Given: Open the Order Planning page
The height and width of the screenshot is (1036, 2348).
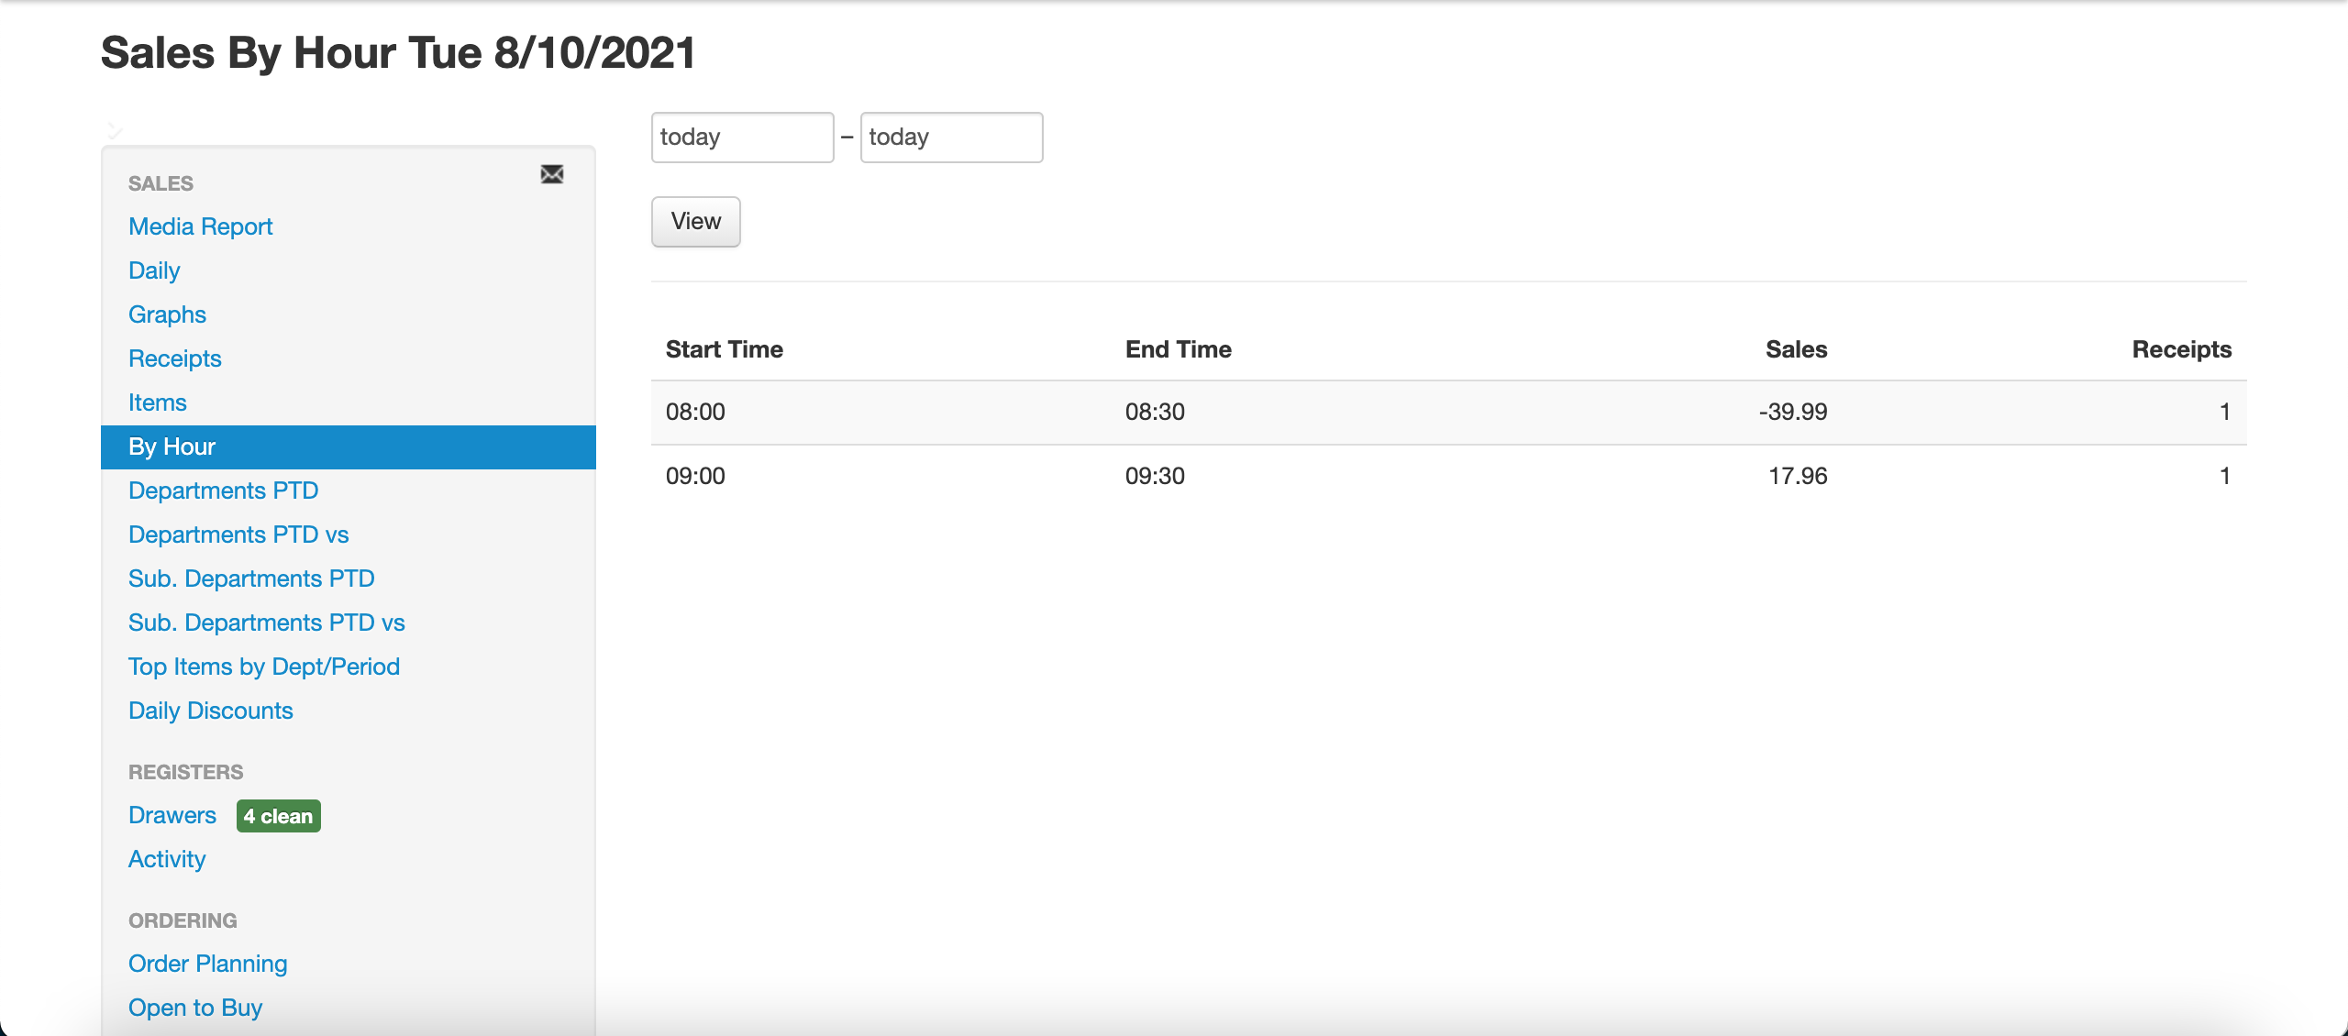Looking at the screenshot, I should point(207,964).
